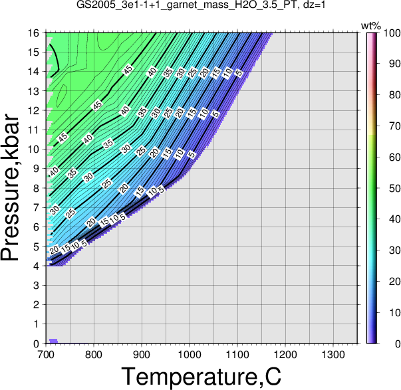Select the 9 tick label on pressure axis
401x390 pixels.
(x=37, y=169)
